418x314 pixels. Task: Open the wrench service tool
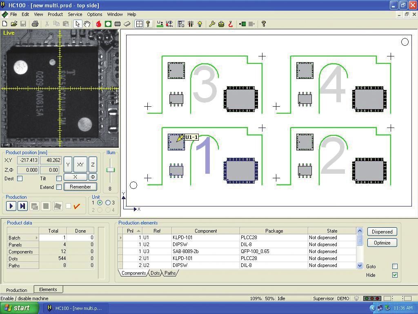click(211, 24)
